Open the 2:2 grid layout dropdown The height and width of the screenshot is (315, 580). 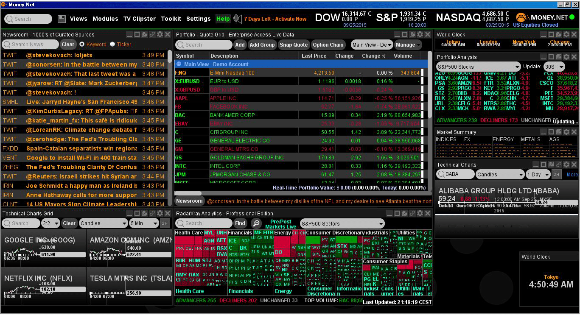click(51, 223)
